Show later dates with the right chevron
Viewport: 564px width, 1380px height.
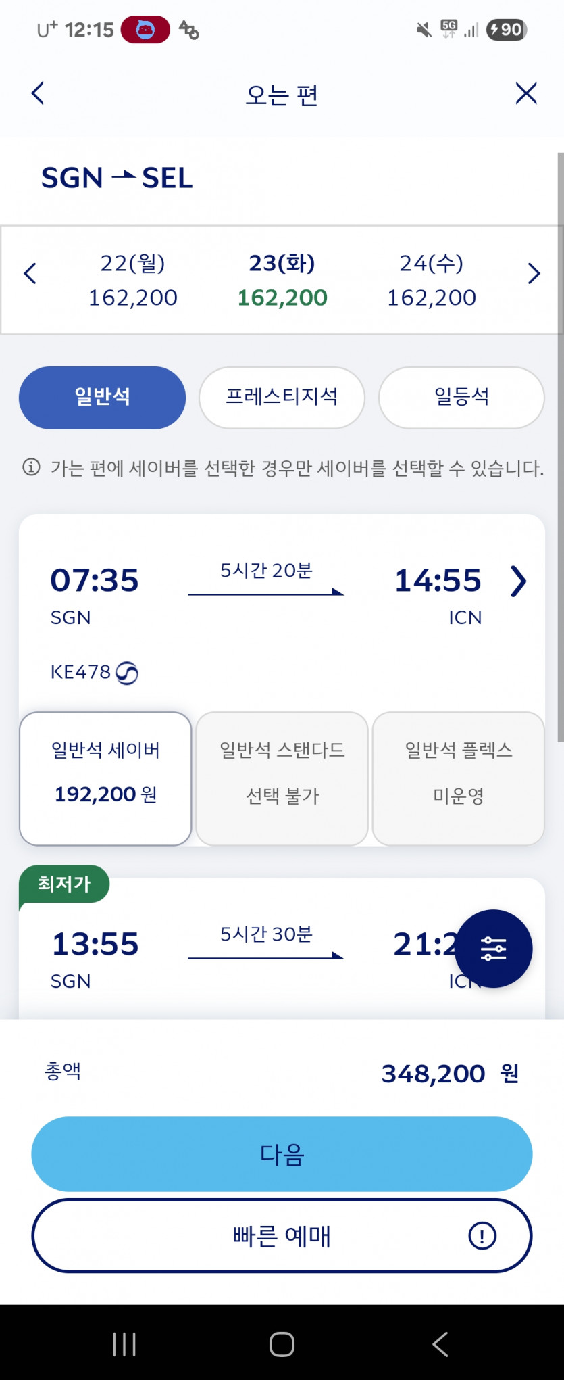[x=534, y=274]
